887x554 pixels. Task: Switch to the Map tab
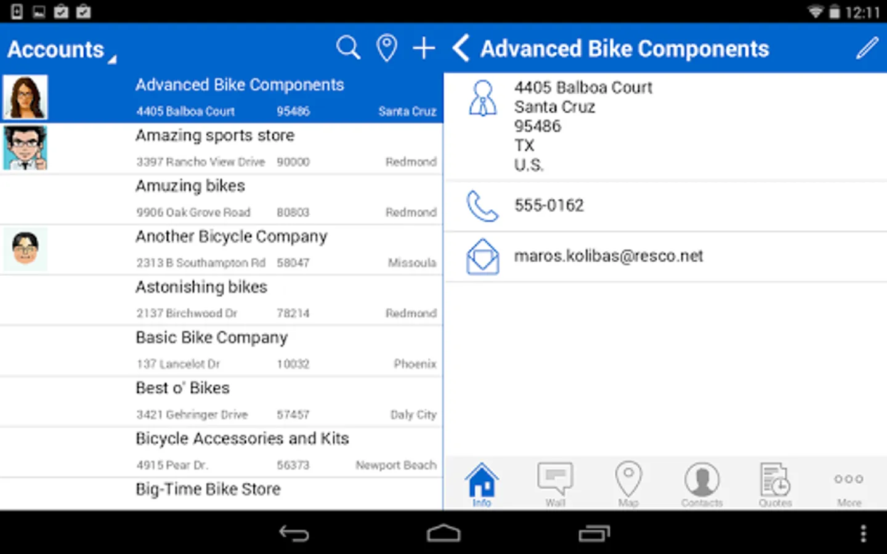coord(628,485)
